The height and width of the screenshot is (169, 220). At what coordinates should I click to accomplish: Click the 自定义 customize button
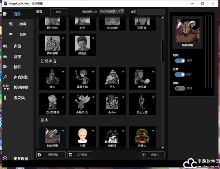pyautogui.click(x=153, y=155)
